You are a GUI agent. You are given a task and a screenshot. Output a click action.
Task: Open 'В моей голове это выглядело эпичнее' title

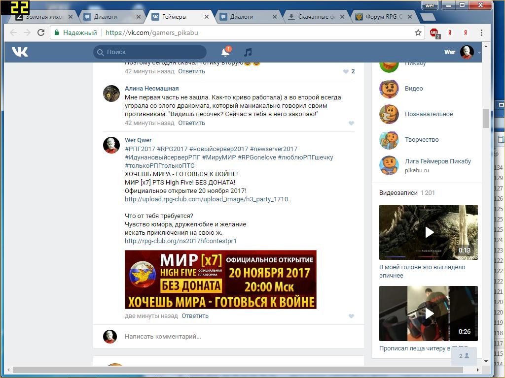[x=422, y=271]
